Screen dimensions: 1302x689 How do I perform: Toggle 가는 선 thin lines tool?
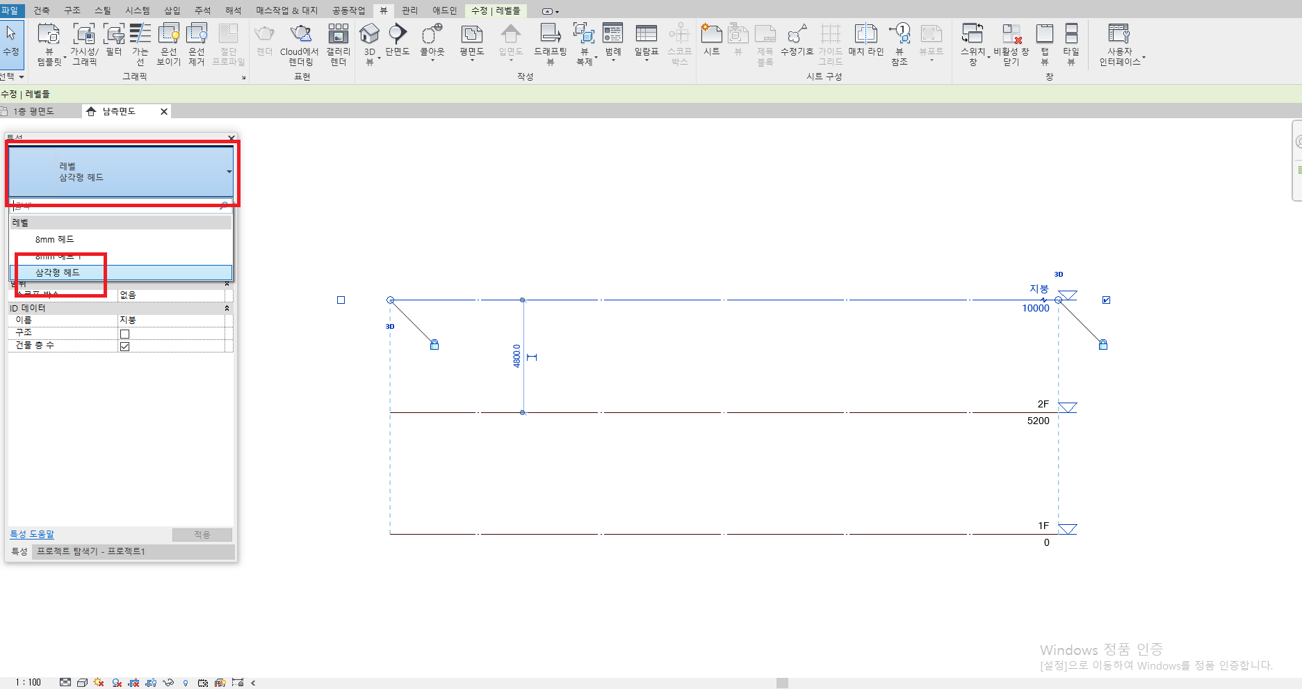click(140, 44)
